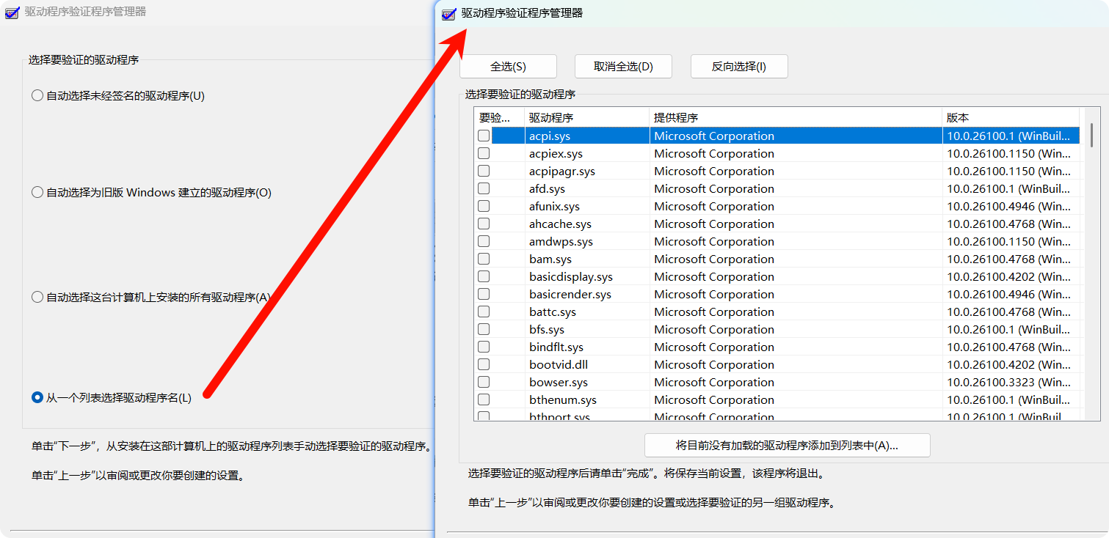Viewport: 1109px width, 538px height.
Task: Click Microsoft Corporation in the bam.sys row
Action: point(714,259)
